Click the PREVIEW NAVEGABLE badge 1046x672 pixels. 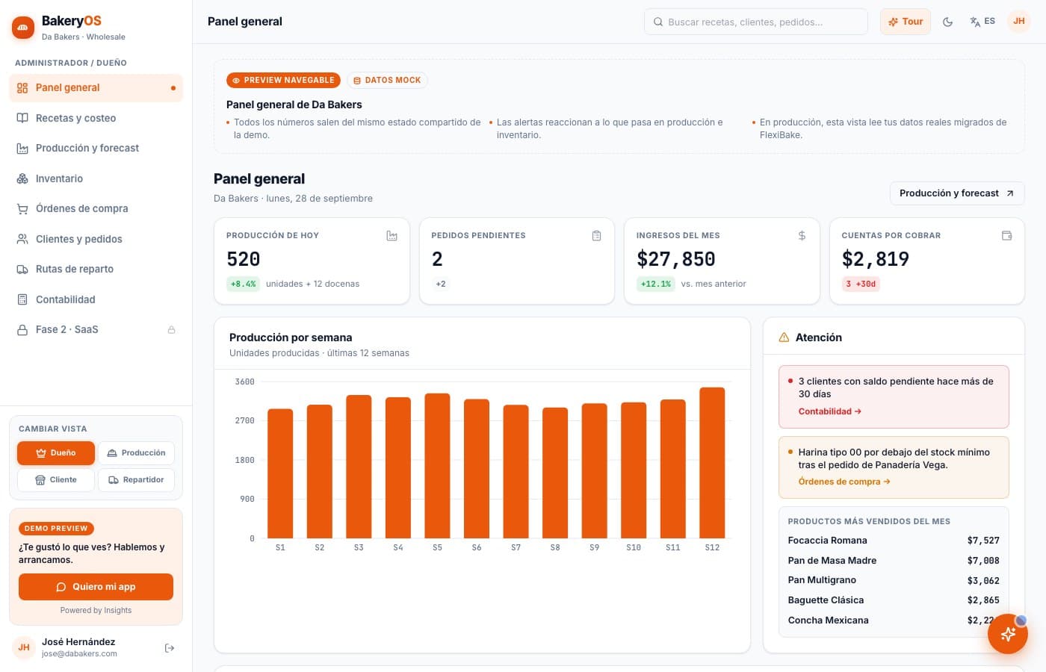[283, 80]
